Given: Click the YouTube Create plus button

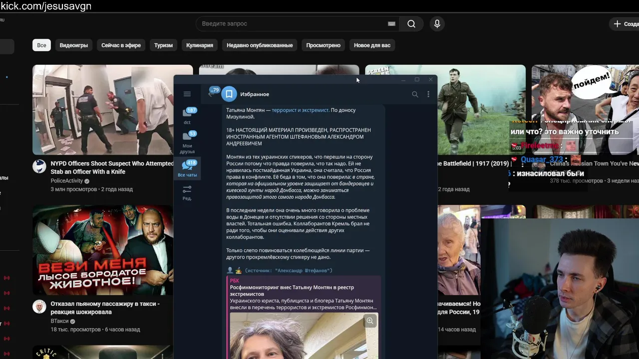Looking at the screenshot, I should click(x=624, y=23).
